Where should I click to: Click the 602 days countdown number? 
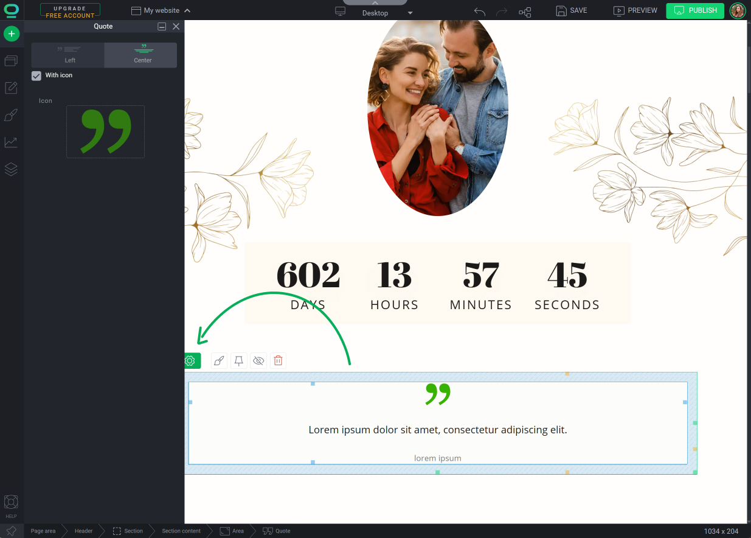[x=308, y=274]
